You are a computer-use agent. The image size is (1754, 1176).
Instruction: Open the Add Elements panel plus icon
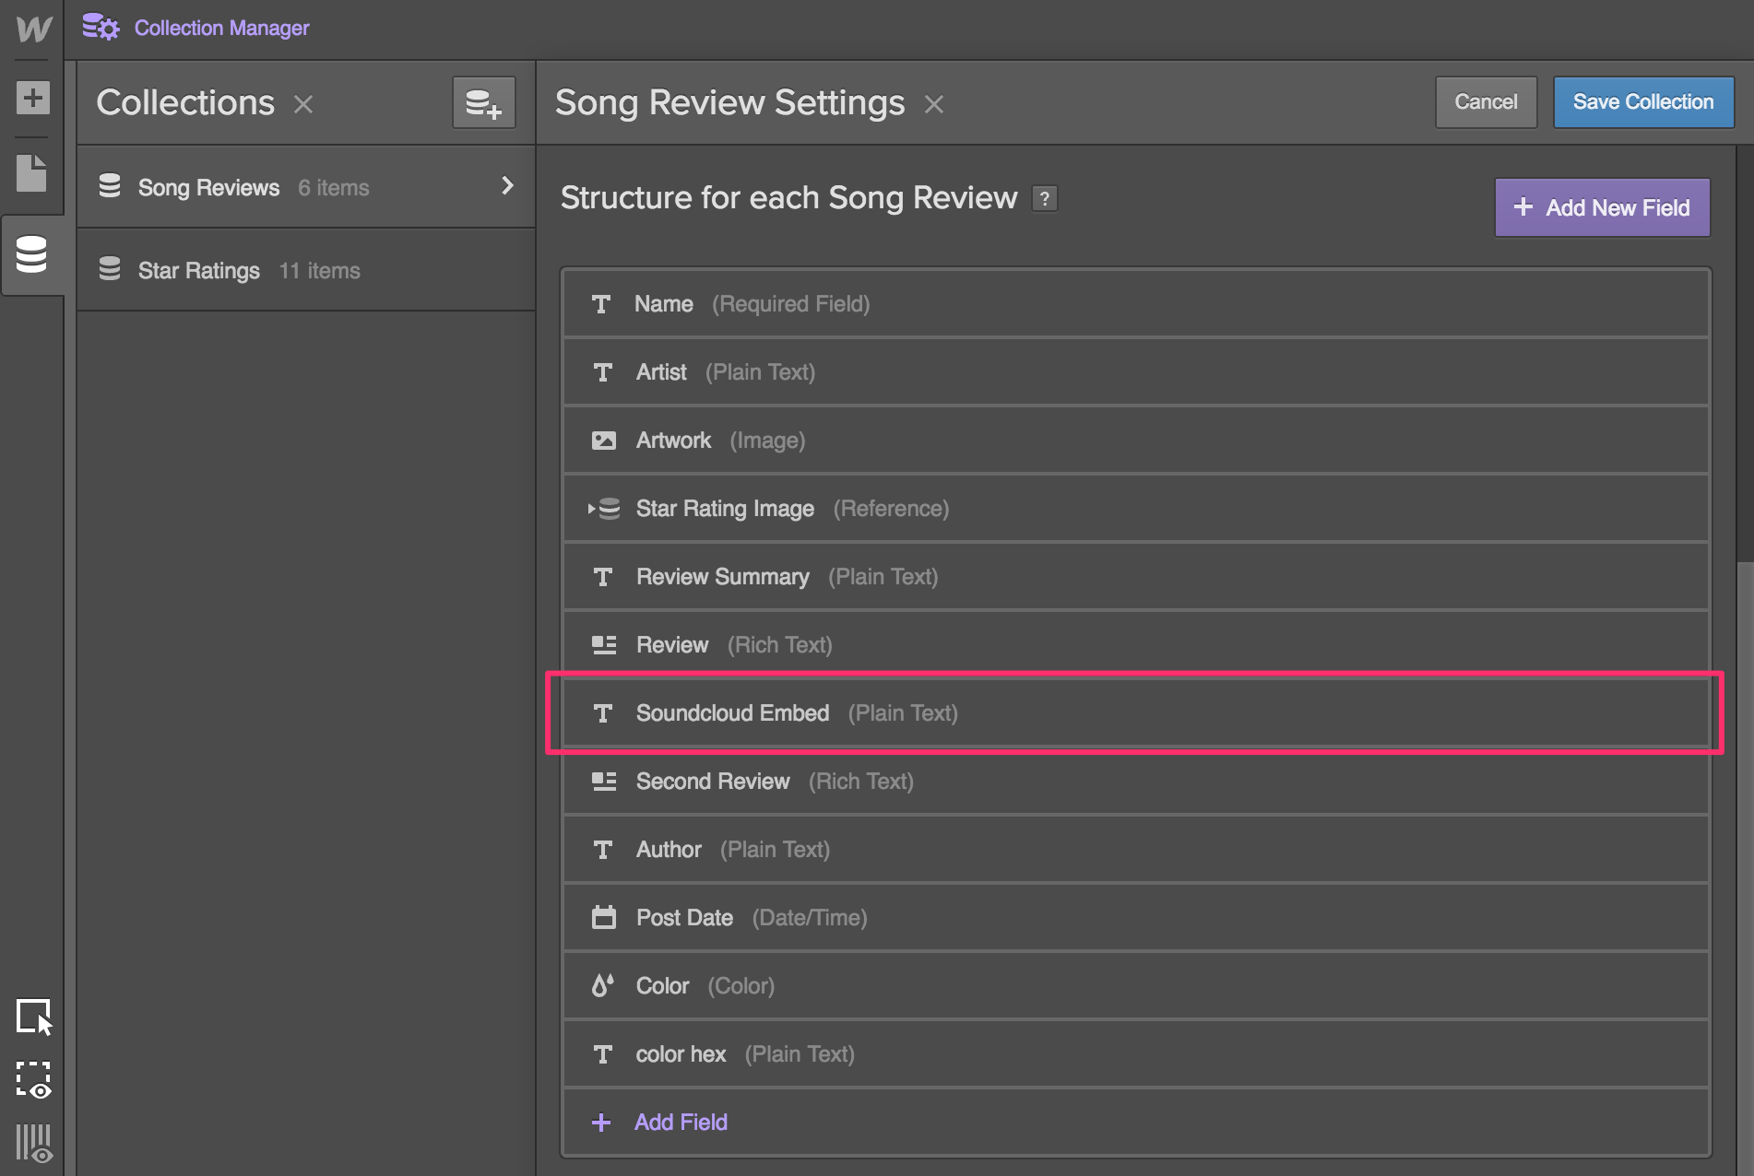[x=32, y=98]
